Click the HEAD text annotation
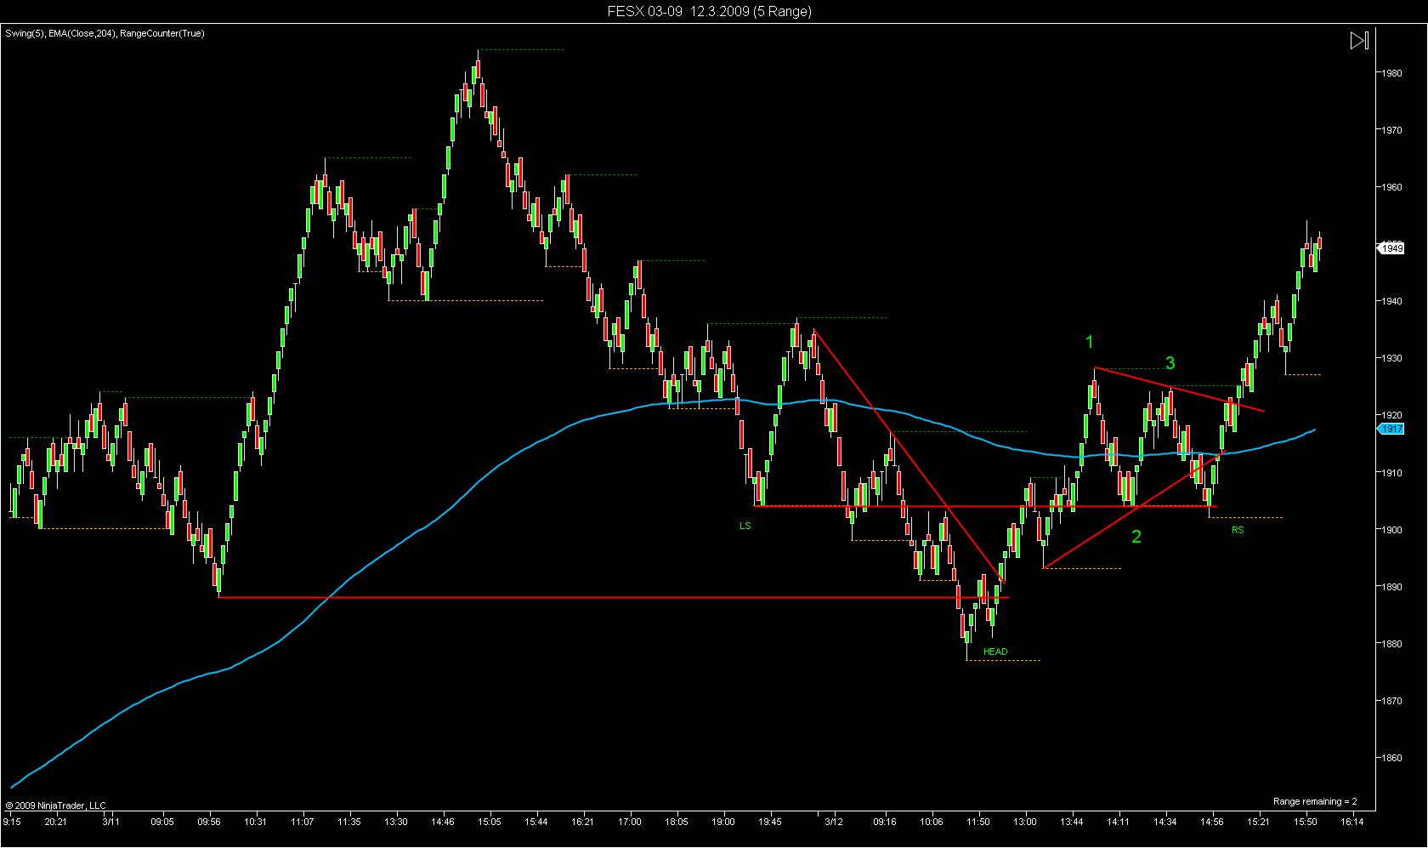Viewport: 1428px width, 848px height. point(995,652)
